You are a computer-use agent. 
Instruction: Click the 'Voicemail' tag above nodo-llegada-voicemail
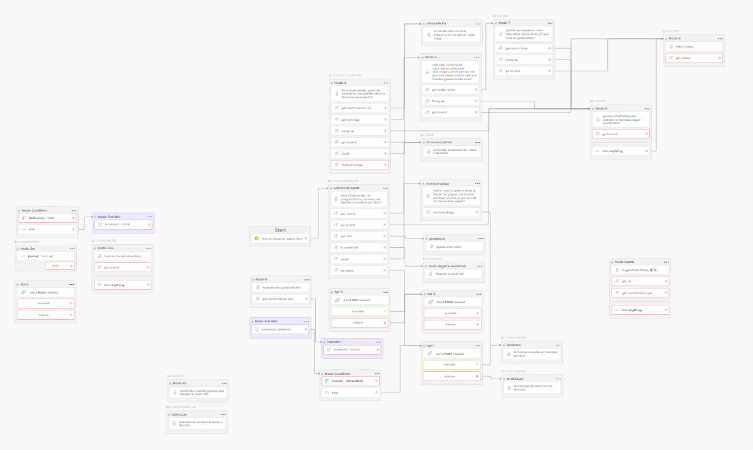click(x=432, y=258)
